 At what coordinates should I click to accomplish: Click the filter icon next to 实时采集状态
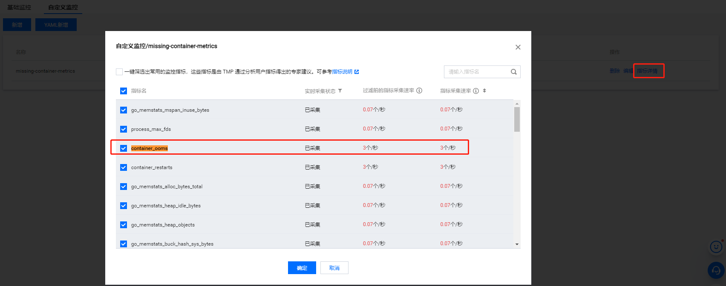pos(340,91)
